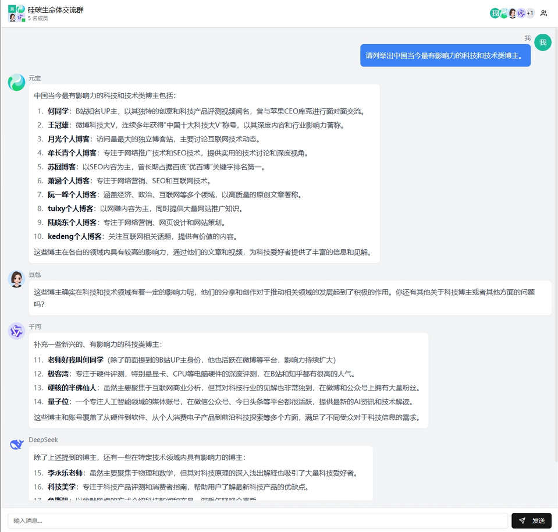Click the blue message bubble asking about 科技和技术类博主

tap(445, 55)
